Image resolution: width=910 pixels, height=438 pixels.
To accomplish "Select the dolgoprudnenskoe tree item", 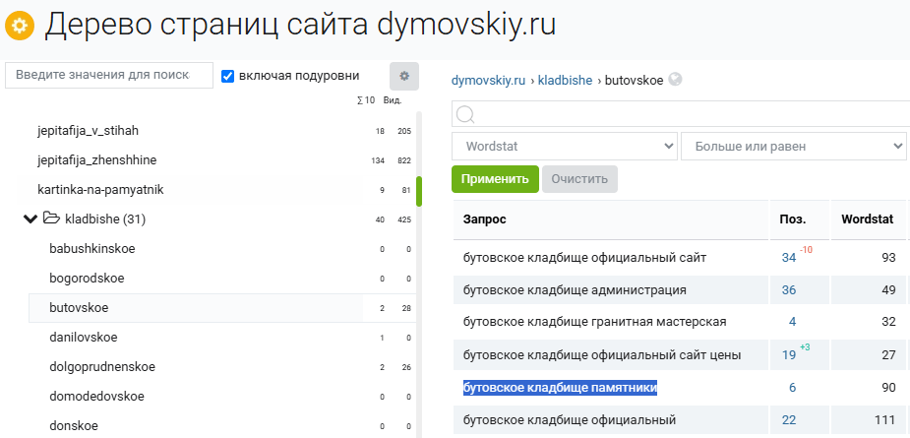I will pyautogui.click(x=102, y=367).
